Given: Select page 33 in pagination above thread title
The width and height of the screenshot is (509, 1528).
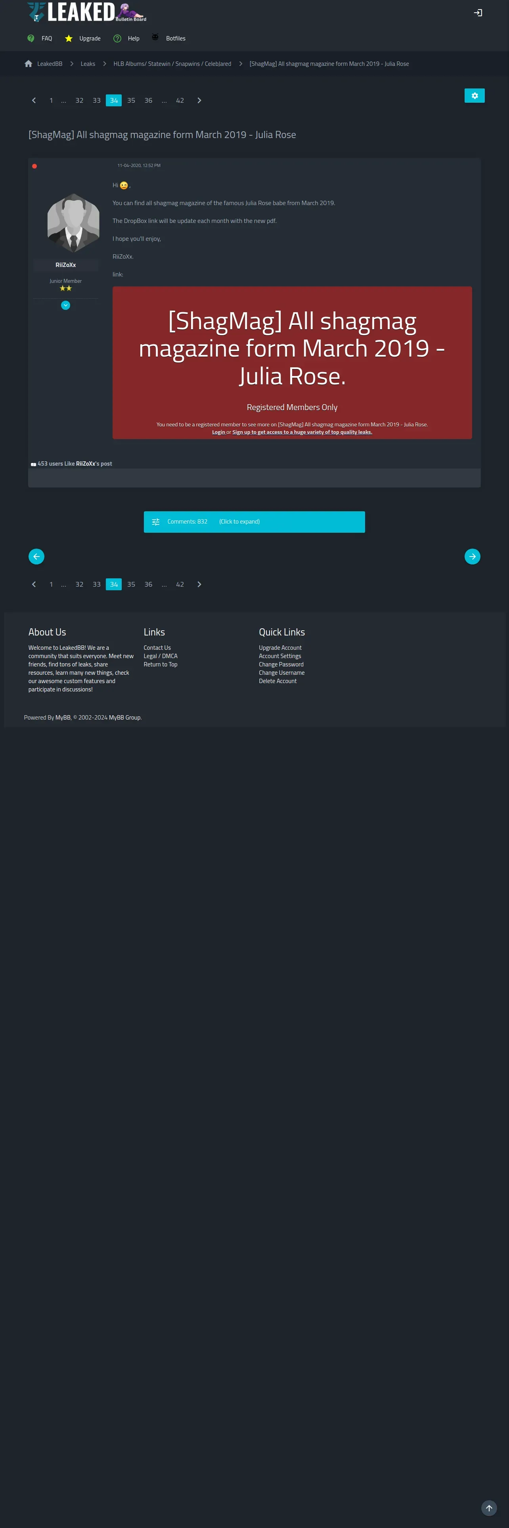Looking at the screenshot, I should click(x=97, y=100).
